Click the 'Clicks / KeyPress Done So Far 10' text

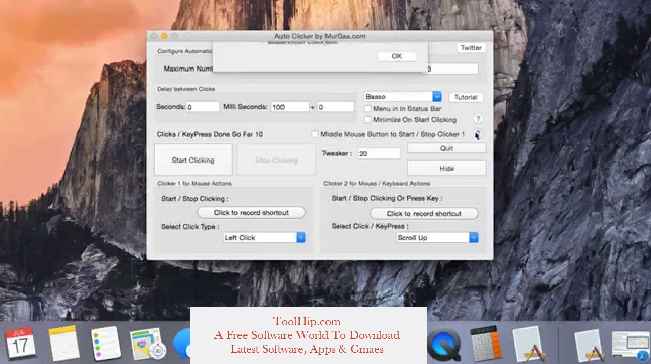(210, 134)
